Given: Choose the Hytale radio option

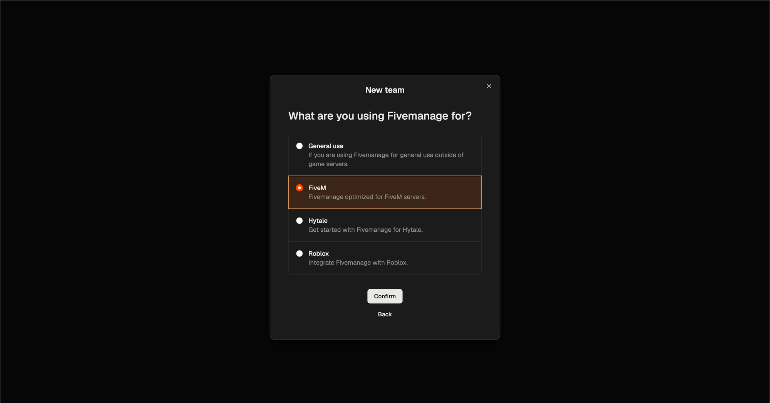Looking at the screenshot, I should (300, 221).
